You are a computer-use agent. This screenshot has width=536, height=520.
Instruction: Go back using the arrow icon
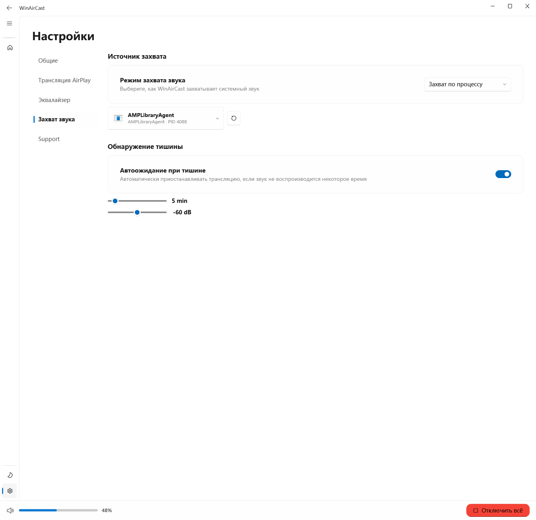pos(9,8)
